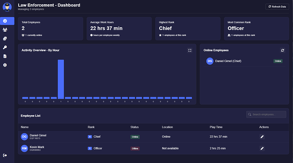This screenshot has height=163, width=293.
Task: Select the tall hour bar in activity chart
Action: pos(61,79)
